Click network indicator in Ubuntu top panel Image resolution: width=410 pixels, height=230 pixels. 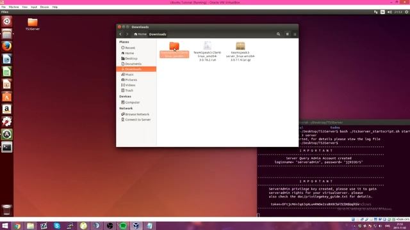coord(376,12)
